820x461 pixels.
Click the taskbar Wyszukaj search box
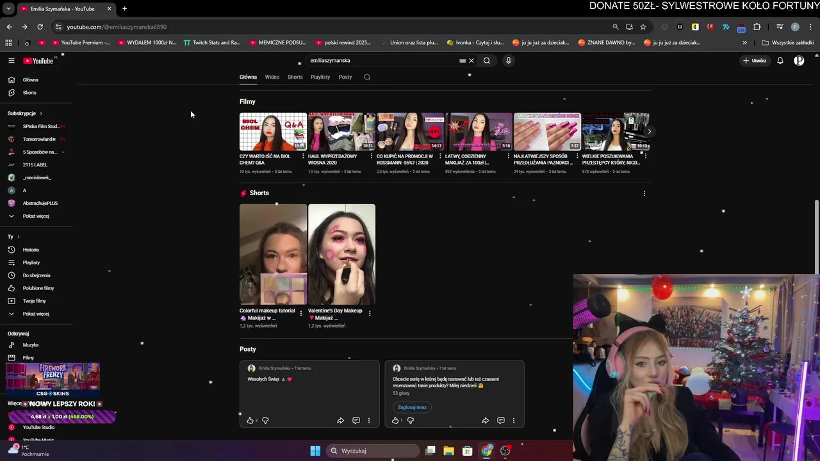373,451
